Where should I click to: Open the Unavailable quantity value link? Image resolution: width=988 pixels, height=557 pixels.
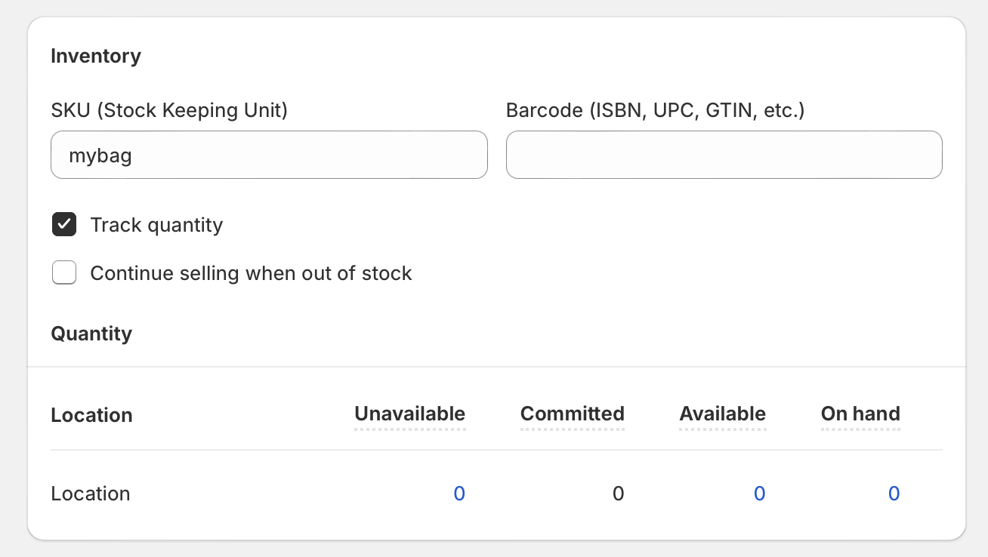(458, 494)
